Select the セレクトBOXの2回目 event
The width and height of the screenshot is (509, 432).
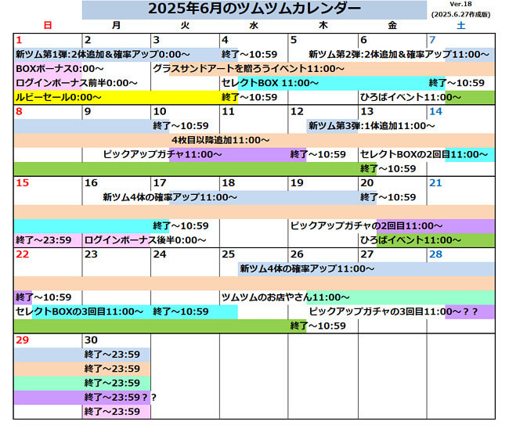tap(423, 154)
